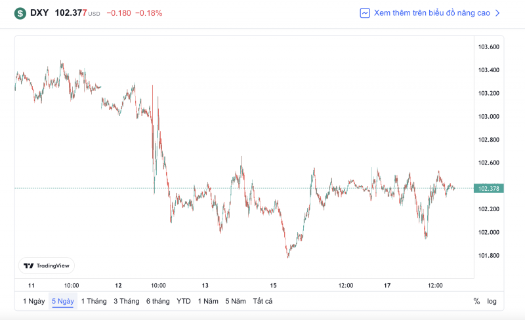Switch to '3 Tháng' range
The height and width of the screenshot is (320, 525).
pyautogui.click(x=126, y=301)
